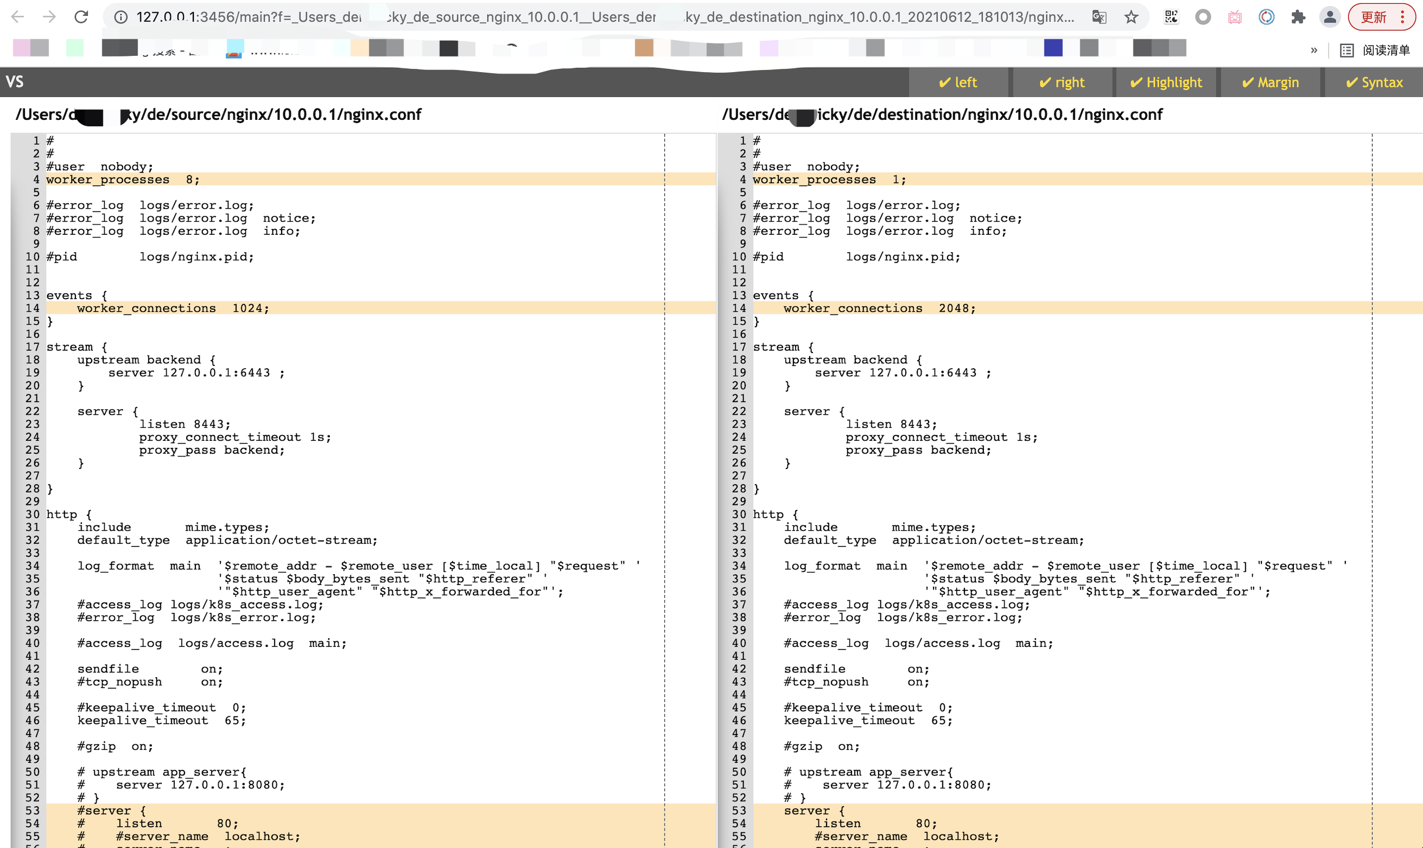Disable the Highlight option

(1166, 82)
